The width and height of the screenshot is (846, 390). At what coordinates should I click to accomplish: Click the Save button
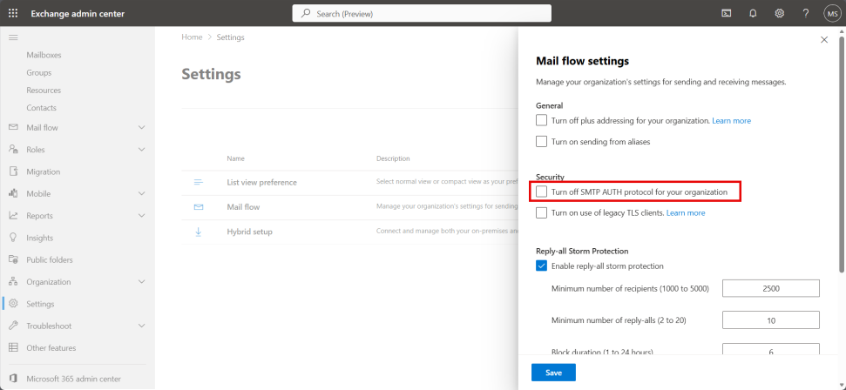pyautogui.click(x=553, y=373)
